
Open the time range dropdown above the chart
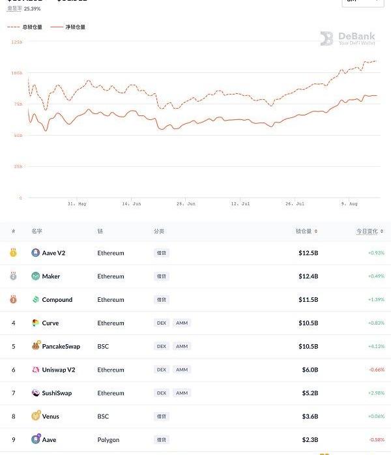pyautogui.click(x=358, y=2)
